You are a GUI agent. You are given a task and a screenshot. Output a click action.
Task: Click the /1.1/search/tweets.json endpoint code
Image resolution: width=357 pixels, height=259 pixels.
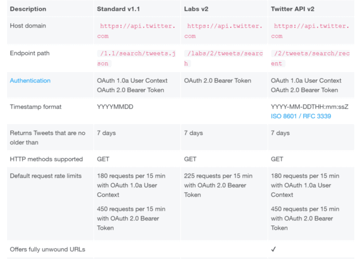pyautogui.click(x=137, y=59)
